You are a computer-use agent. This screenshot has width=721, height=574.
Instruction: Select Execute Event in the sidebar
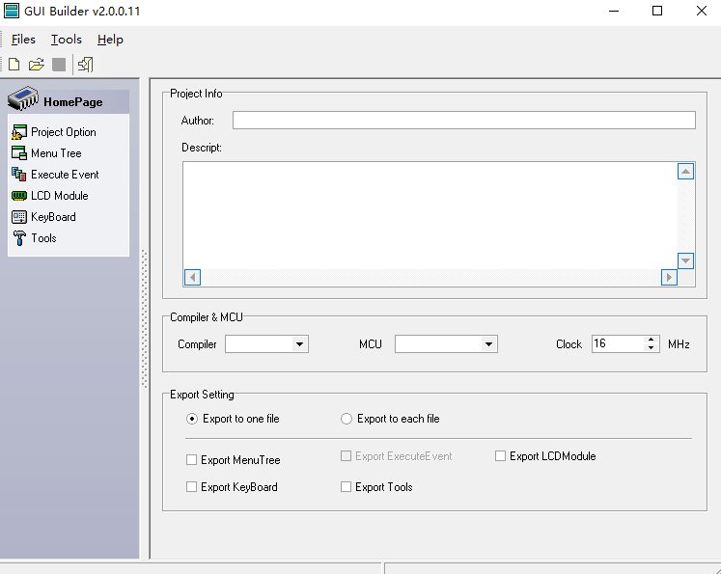tap(65, 175)
